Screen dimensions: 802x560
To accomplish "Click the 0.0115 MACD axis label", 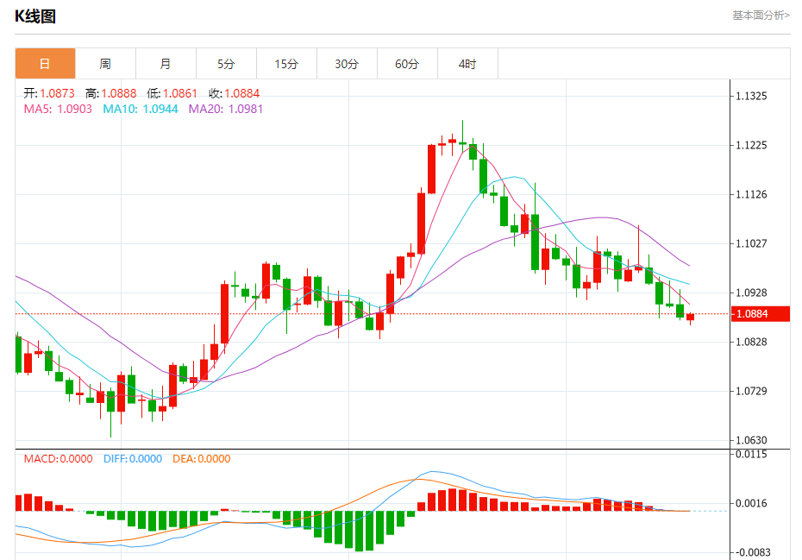I will pos(751,454).
